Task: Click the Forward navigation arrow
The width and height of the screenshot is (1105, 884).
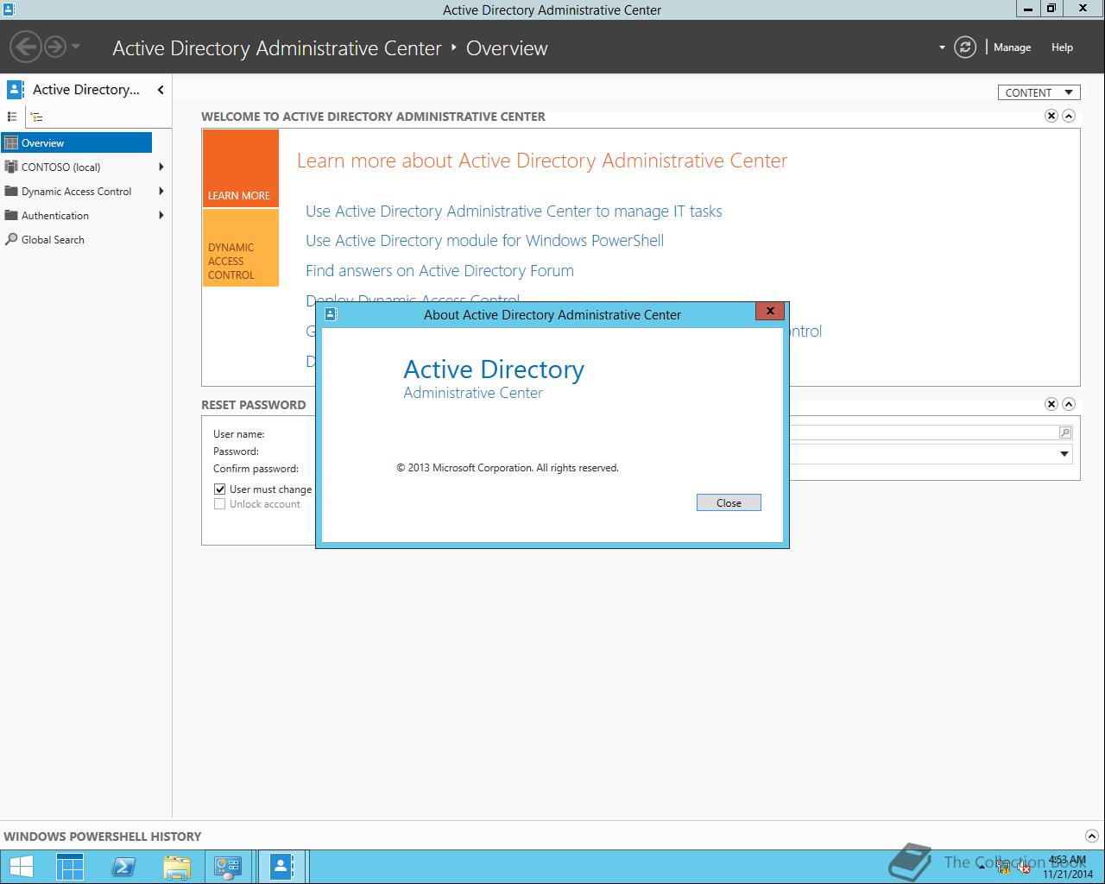Action: (55, 47)
